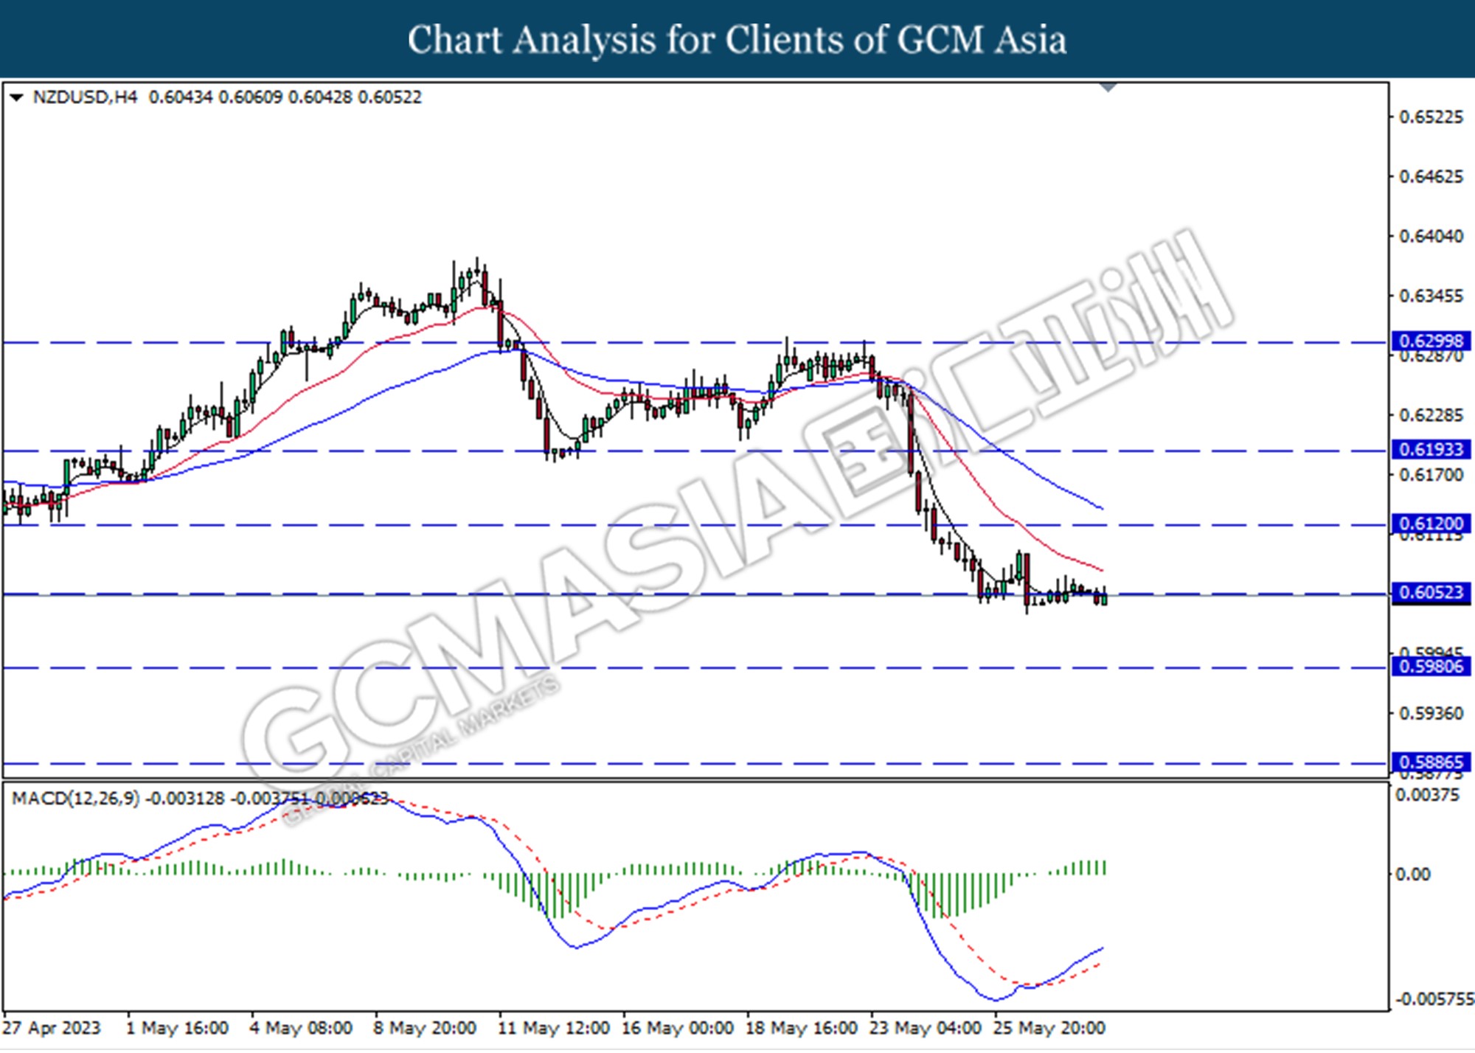This screenshot has height=1053, width=1475.
Task: Click the 0.63455 price scale value
Action: click(1431, 296)
